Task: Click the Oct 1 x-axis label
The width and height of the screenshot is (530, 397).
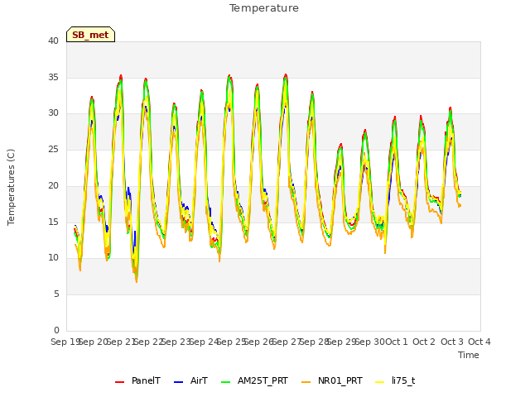Action: [x=397, y=342]
